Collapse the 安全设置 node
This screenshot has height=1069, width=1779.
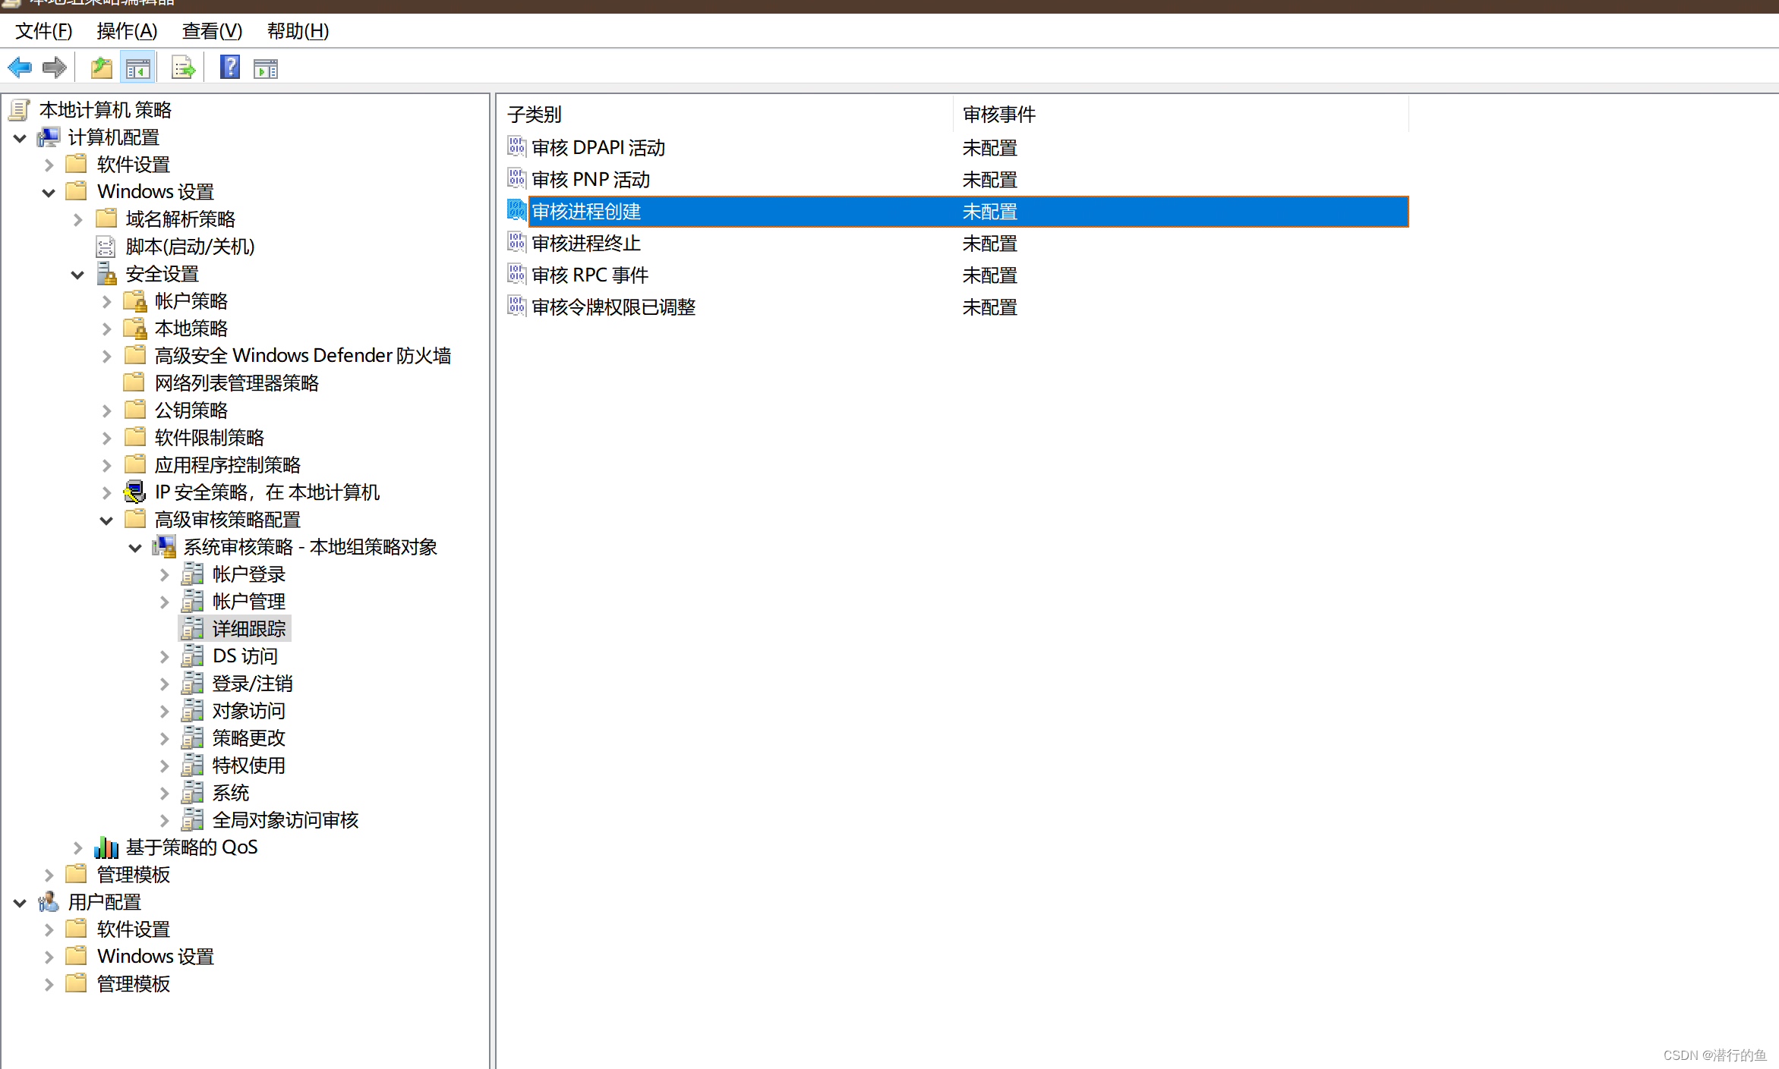click(77, 275)
